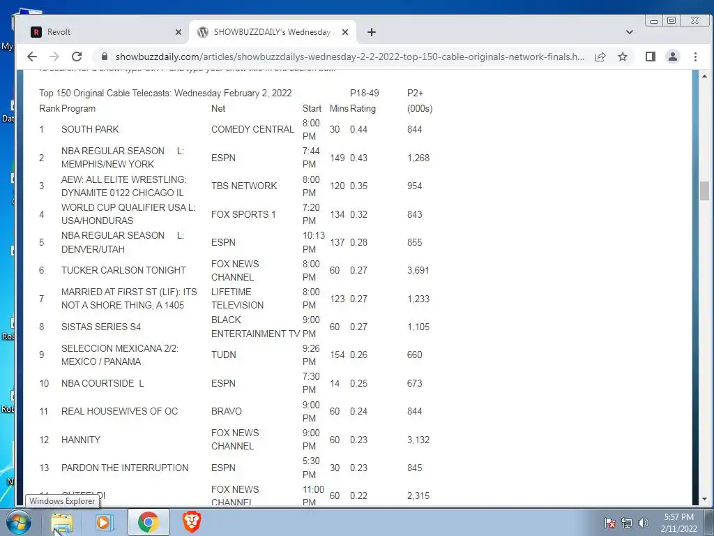This screenshot has width=714, height=536.
Task: Click the vertical scrollbar thumb
Action: (704, 191)
